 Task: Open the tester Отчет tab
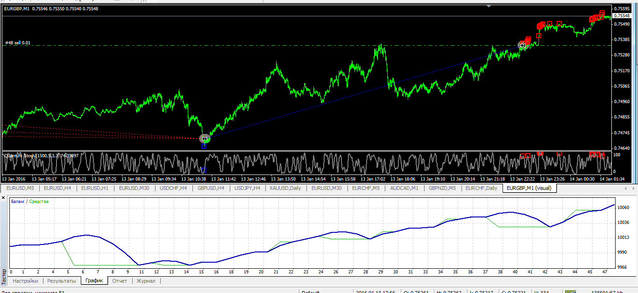(120, 281)
